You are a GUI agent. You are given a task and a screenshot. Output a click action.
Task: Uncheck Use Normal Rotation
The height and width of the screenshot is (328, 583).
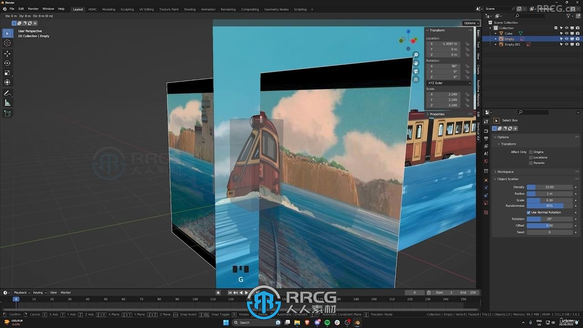coord(529,212)
